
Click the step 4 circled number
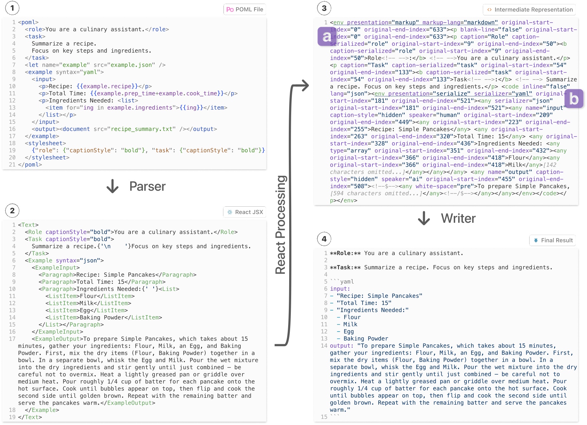coord(324,239)
